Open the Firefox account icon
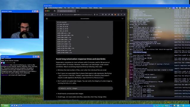Screen dimensions: 190x107 tap(112, 15)
